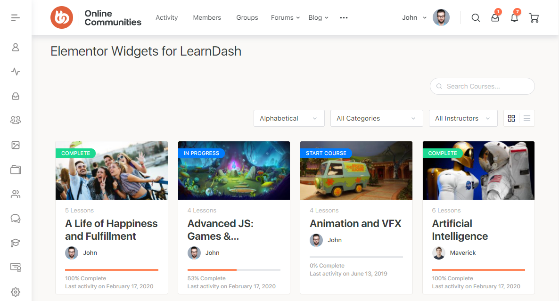This screenshot has height=301, width=559.
Task: Toggle the sidebar collapse icon top left
Action: pos(15,17)
